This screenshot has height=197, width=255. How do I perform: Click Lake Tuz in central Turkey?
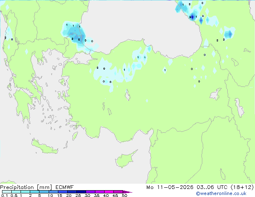coord(127,95)
